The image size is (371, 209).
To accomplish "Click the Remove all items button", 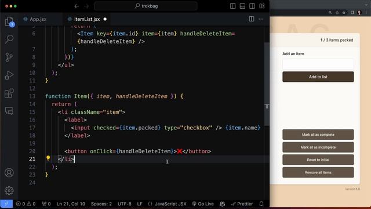I will point(318,172).
